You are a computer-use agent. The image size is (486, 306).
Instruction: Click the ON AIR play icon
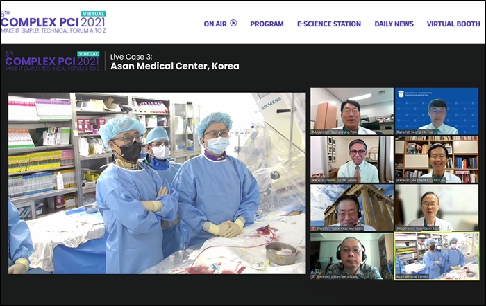coord(234,23)
